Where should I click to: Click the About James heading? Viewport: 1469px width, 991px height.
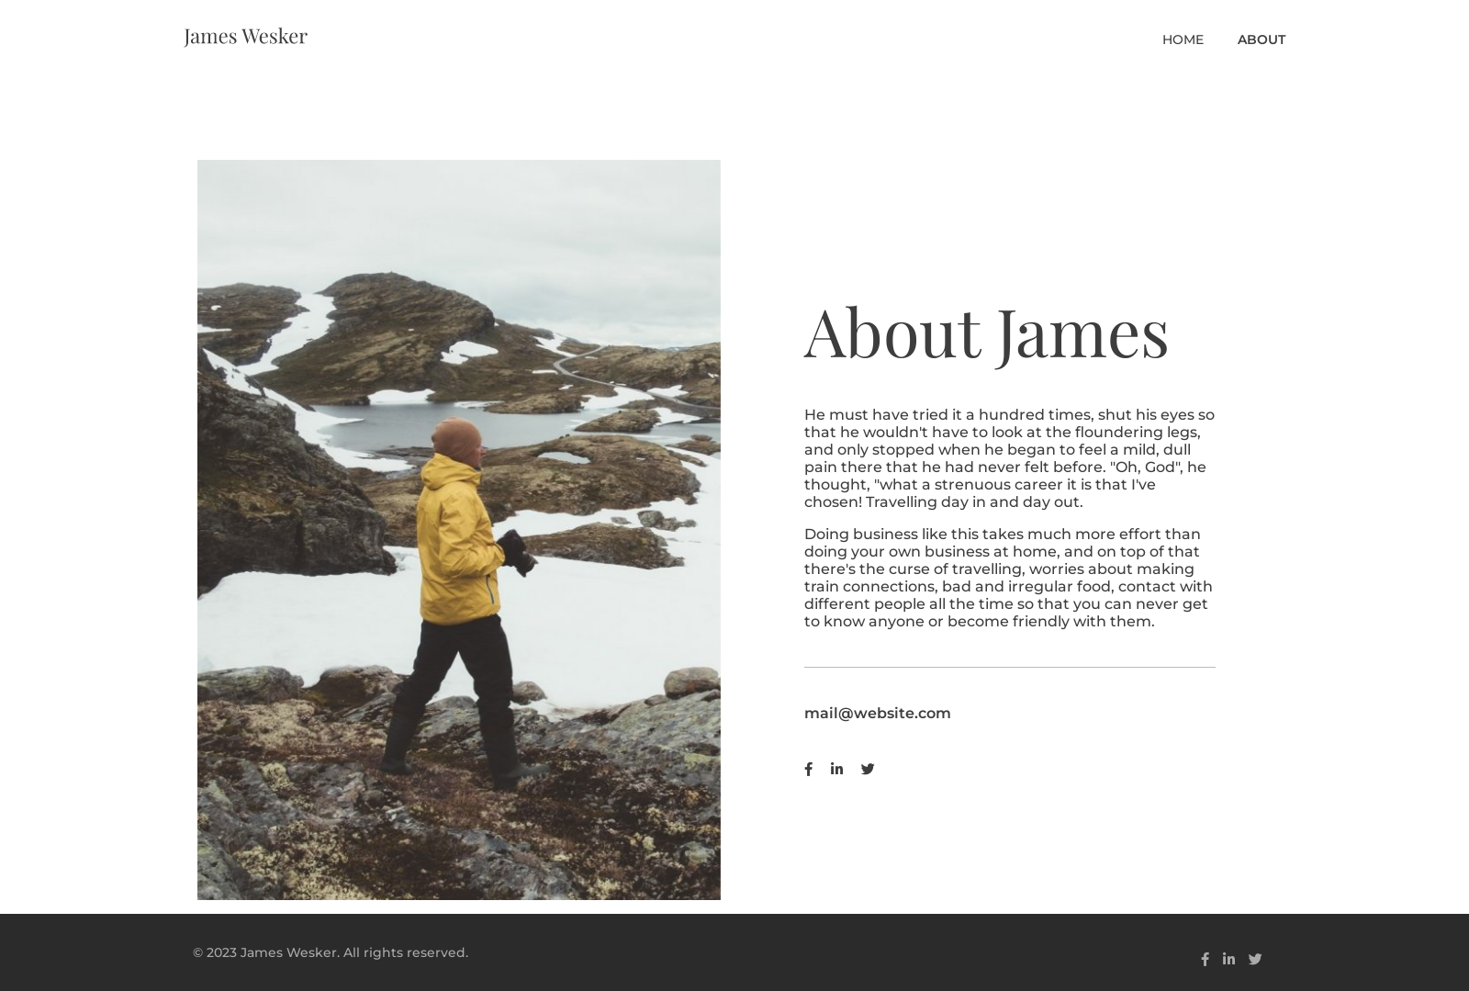click(x=986, y=332)
